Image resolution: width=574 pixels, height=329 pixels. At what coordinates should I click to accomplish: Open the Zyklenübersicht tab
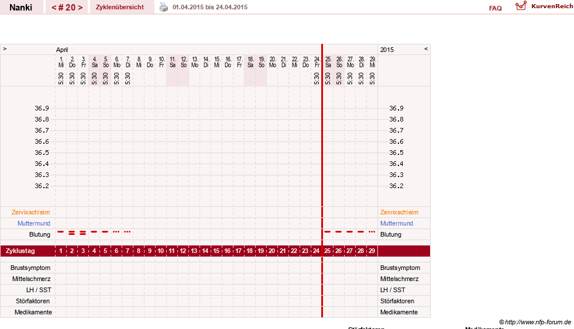click(120, 7)
